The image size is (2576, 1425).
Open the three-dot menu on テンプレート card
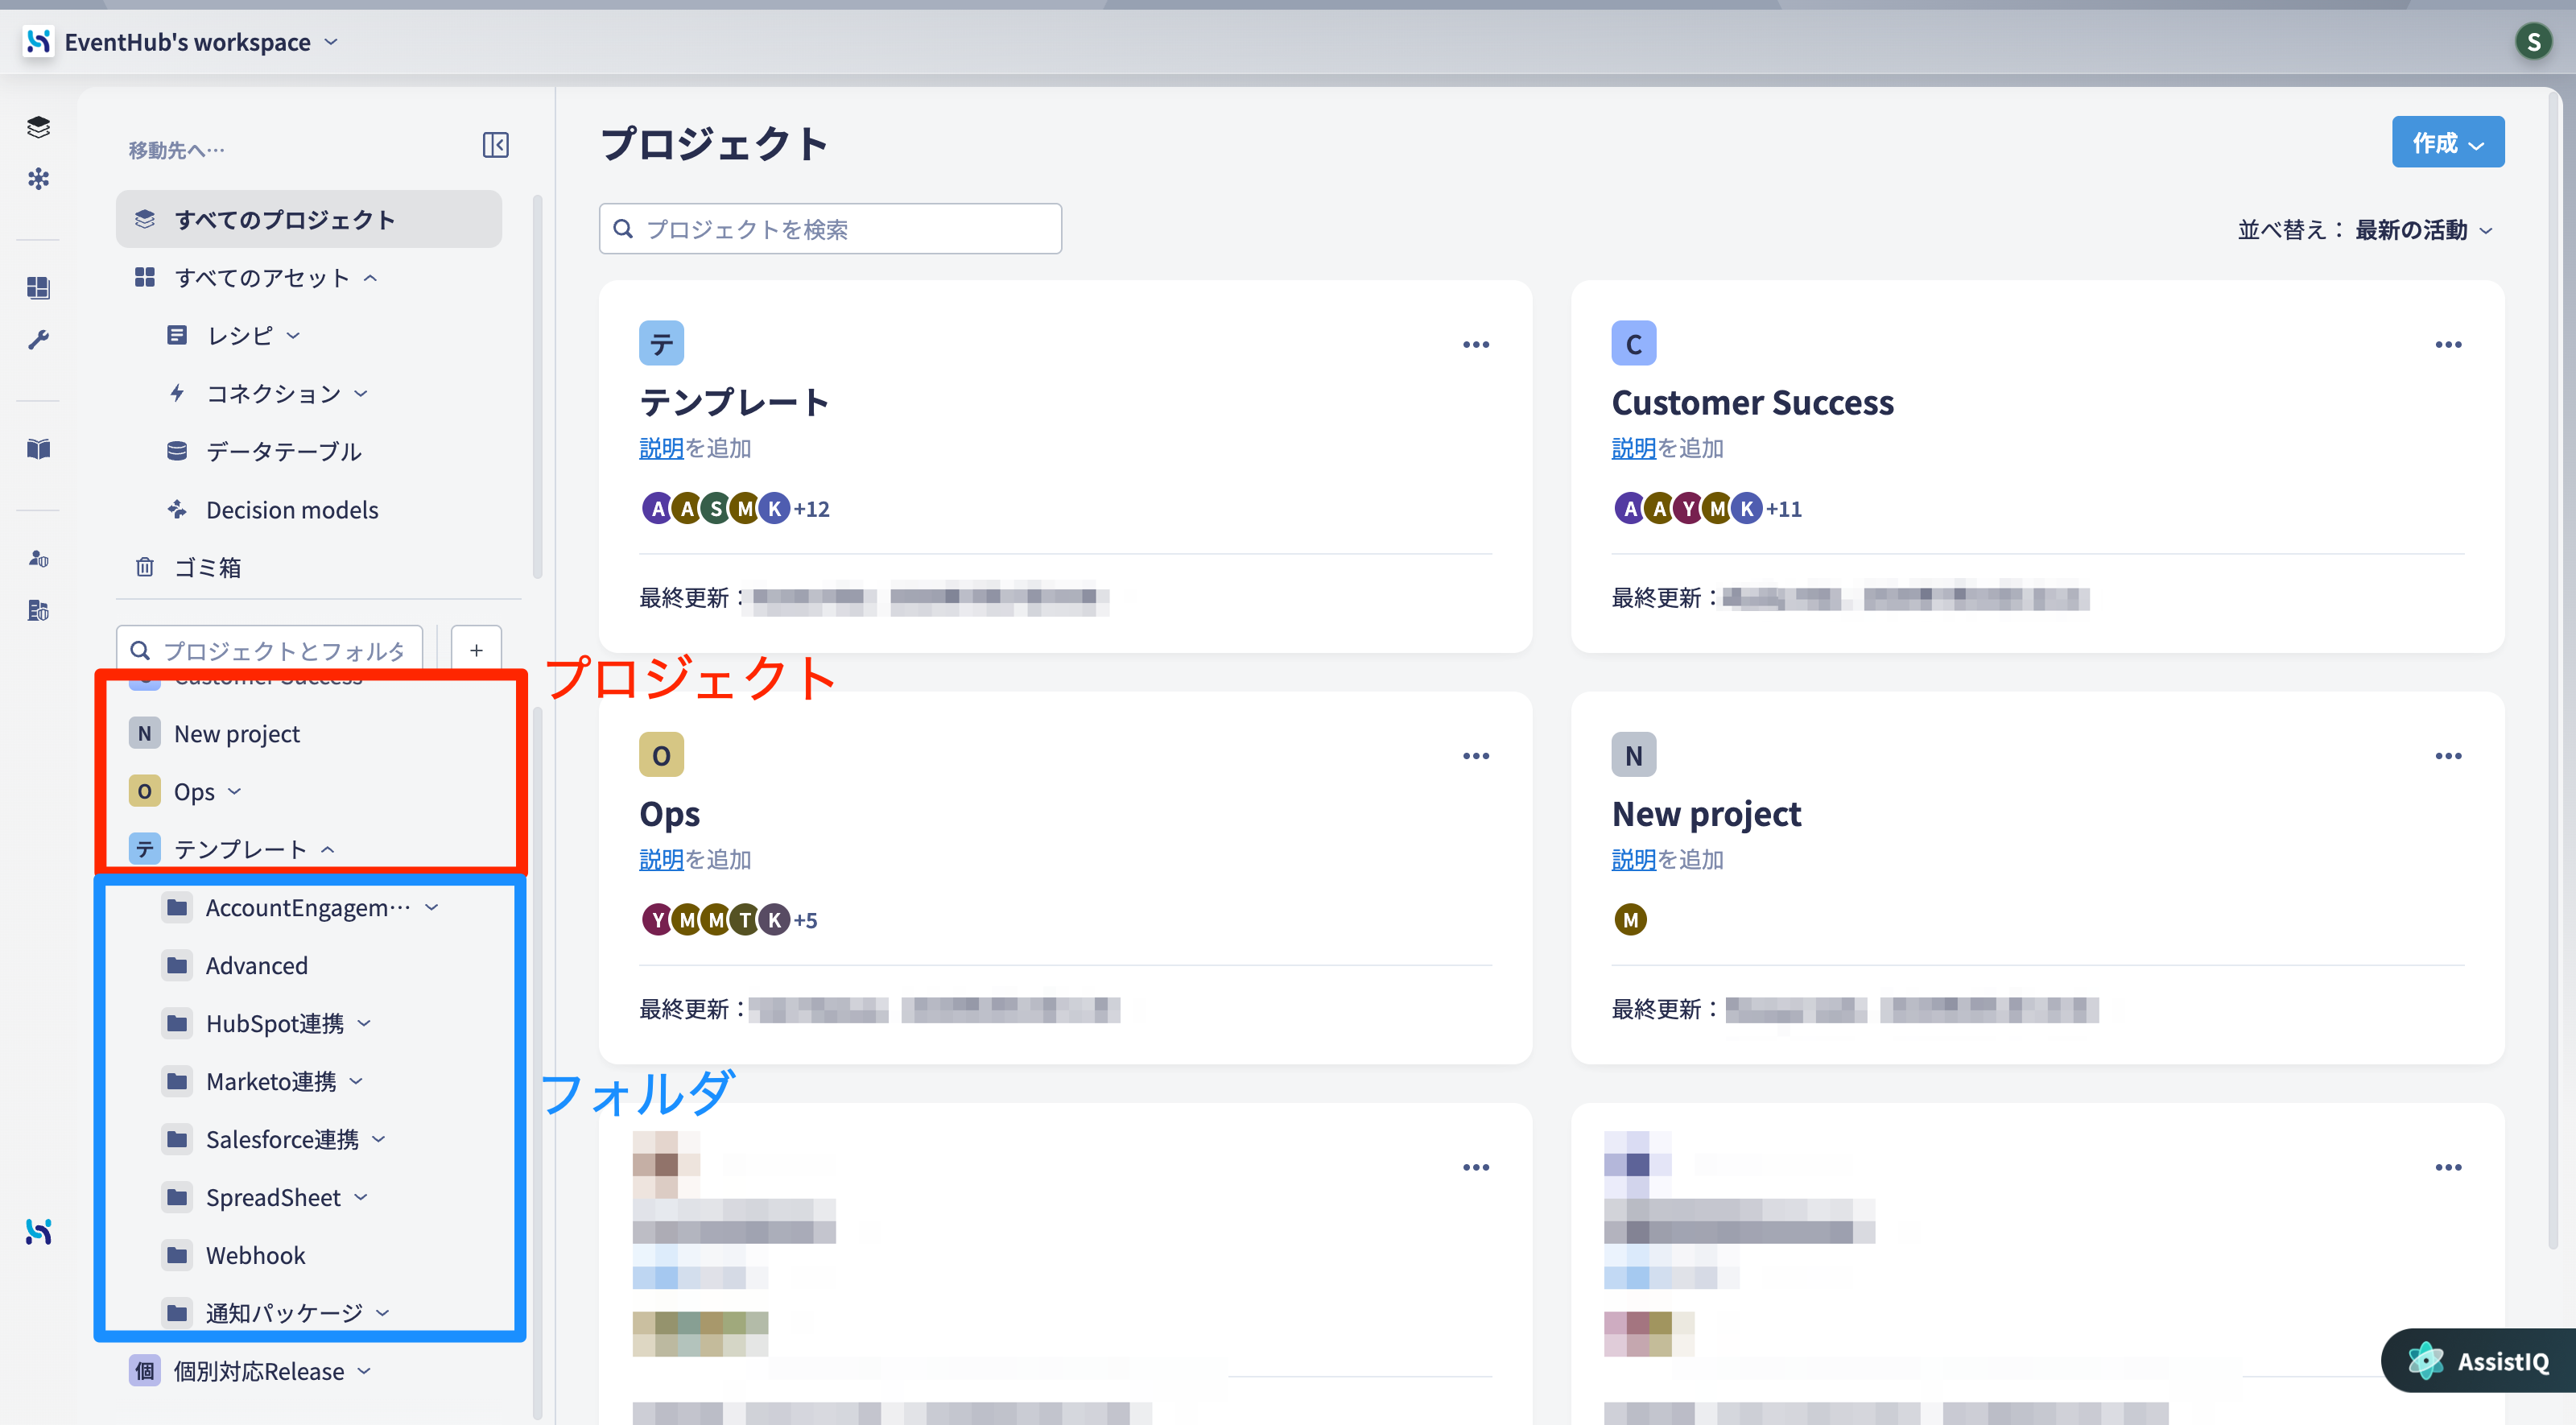pos(1475,344)
